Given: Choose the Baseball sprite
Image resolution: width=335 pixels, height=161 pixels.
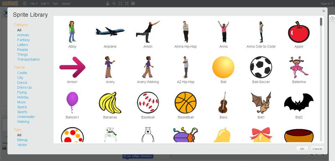Looking at the screenshot, I should [x=148, y=103].
